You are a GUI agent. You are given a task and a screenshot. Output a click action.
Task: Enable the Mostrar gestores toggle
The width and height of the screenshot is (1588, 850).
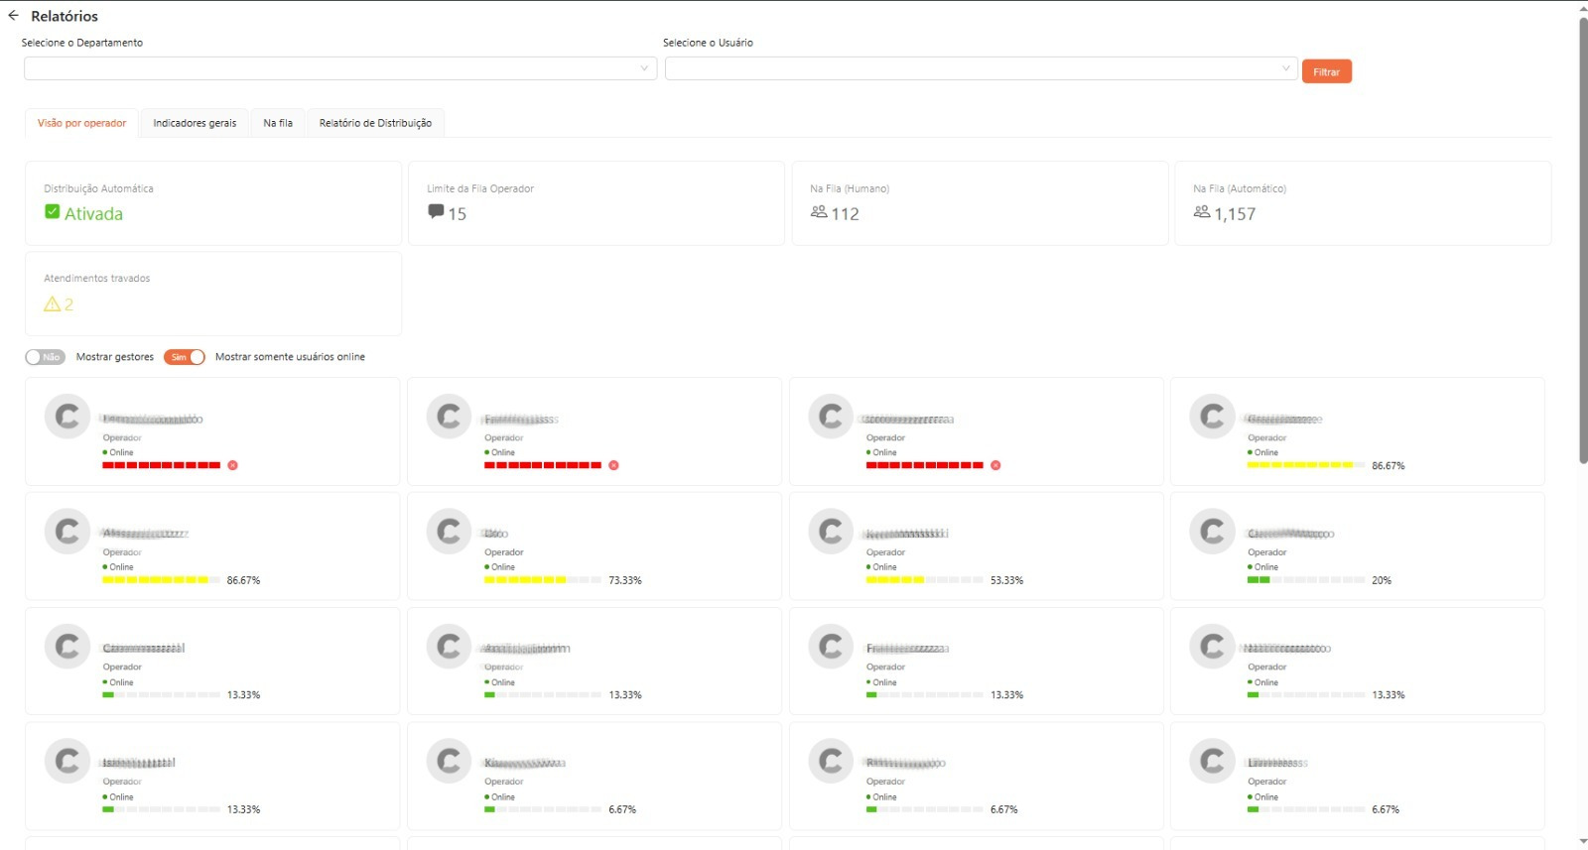point(45,357)
